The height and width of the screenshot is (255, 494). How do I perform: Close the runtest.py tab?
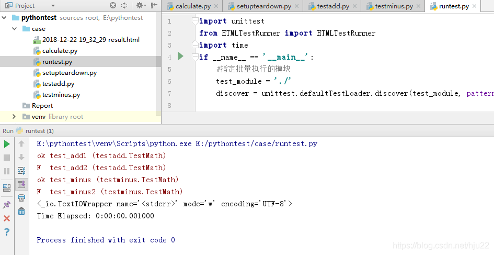click(x=475, y=6)
